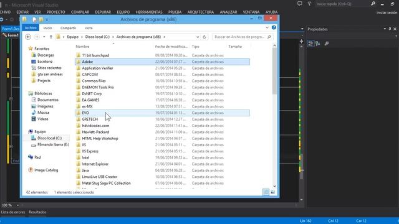Screen dimensions: 399x224
Task: Open Quick Access Toolbar customize dropdown
Action: tap(47, 19)
